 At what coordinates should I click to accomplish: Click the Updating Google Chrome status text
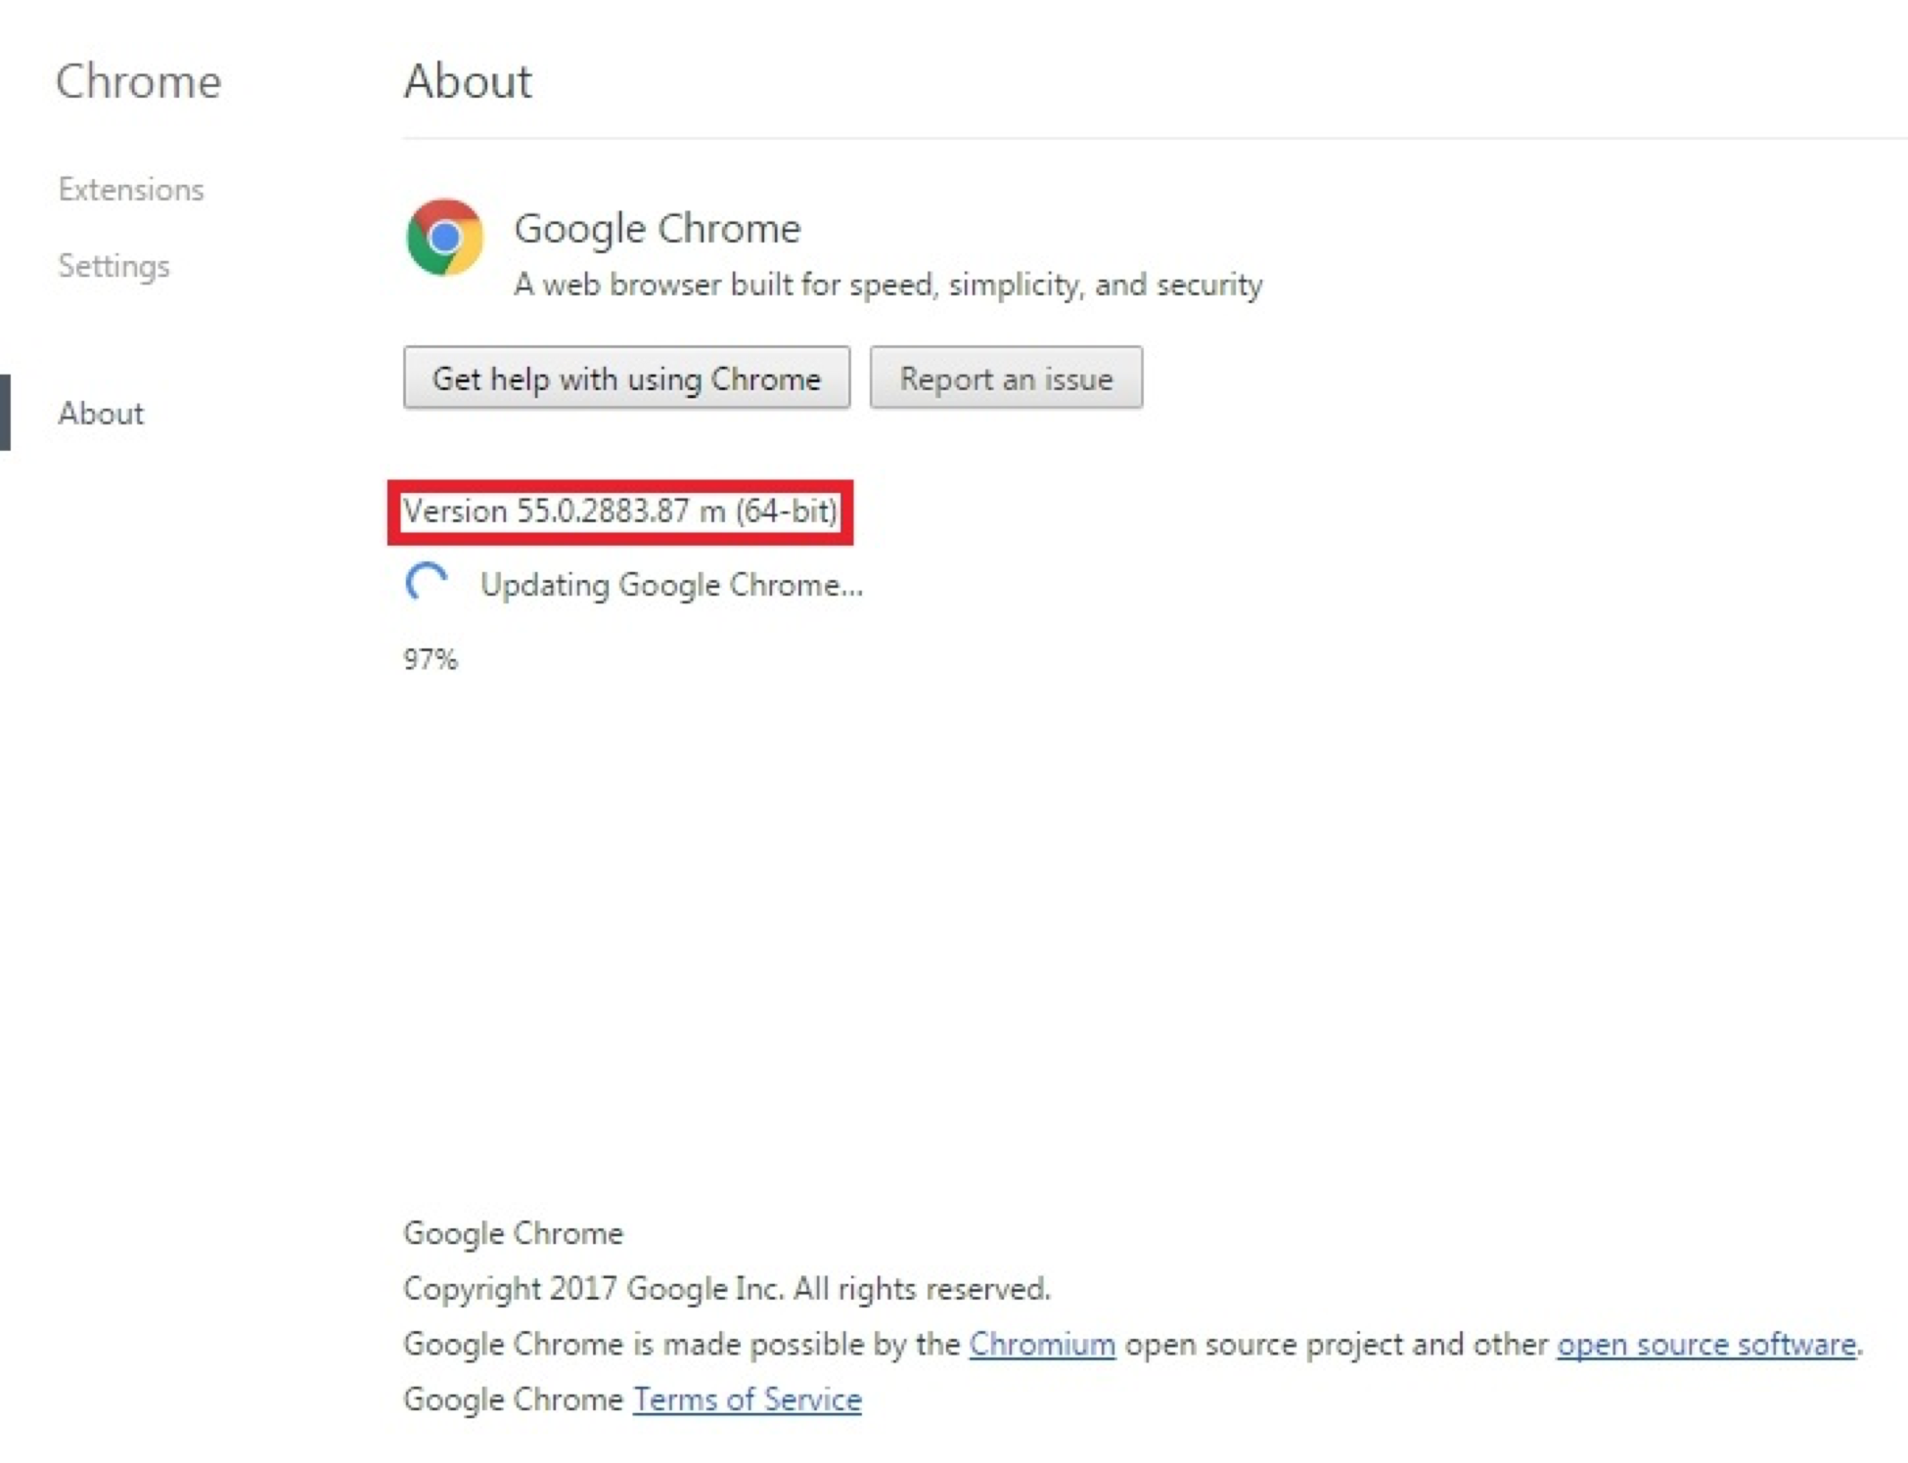click(x=671, y=585)
